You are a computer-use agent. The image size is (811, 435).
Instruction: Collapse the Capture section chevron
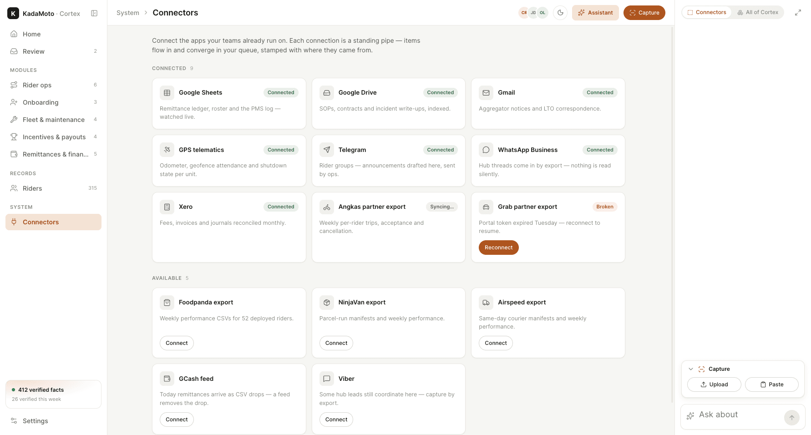691,369
